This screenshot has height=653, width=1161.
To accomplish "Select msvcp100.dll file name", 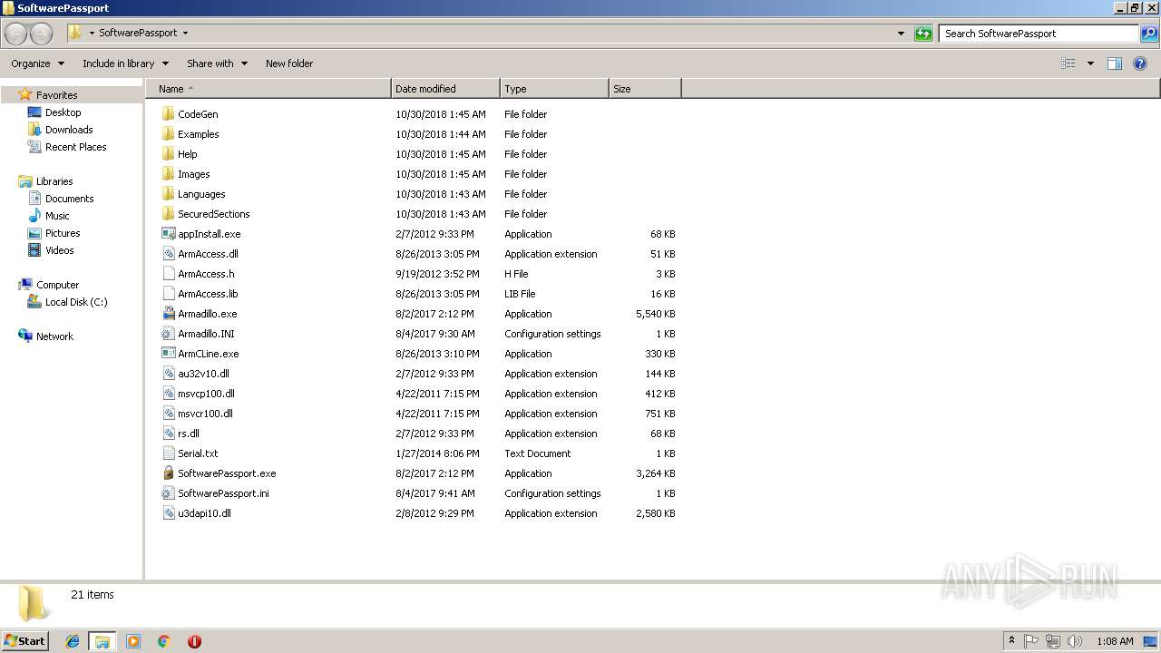I will click(206, 394).
